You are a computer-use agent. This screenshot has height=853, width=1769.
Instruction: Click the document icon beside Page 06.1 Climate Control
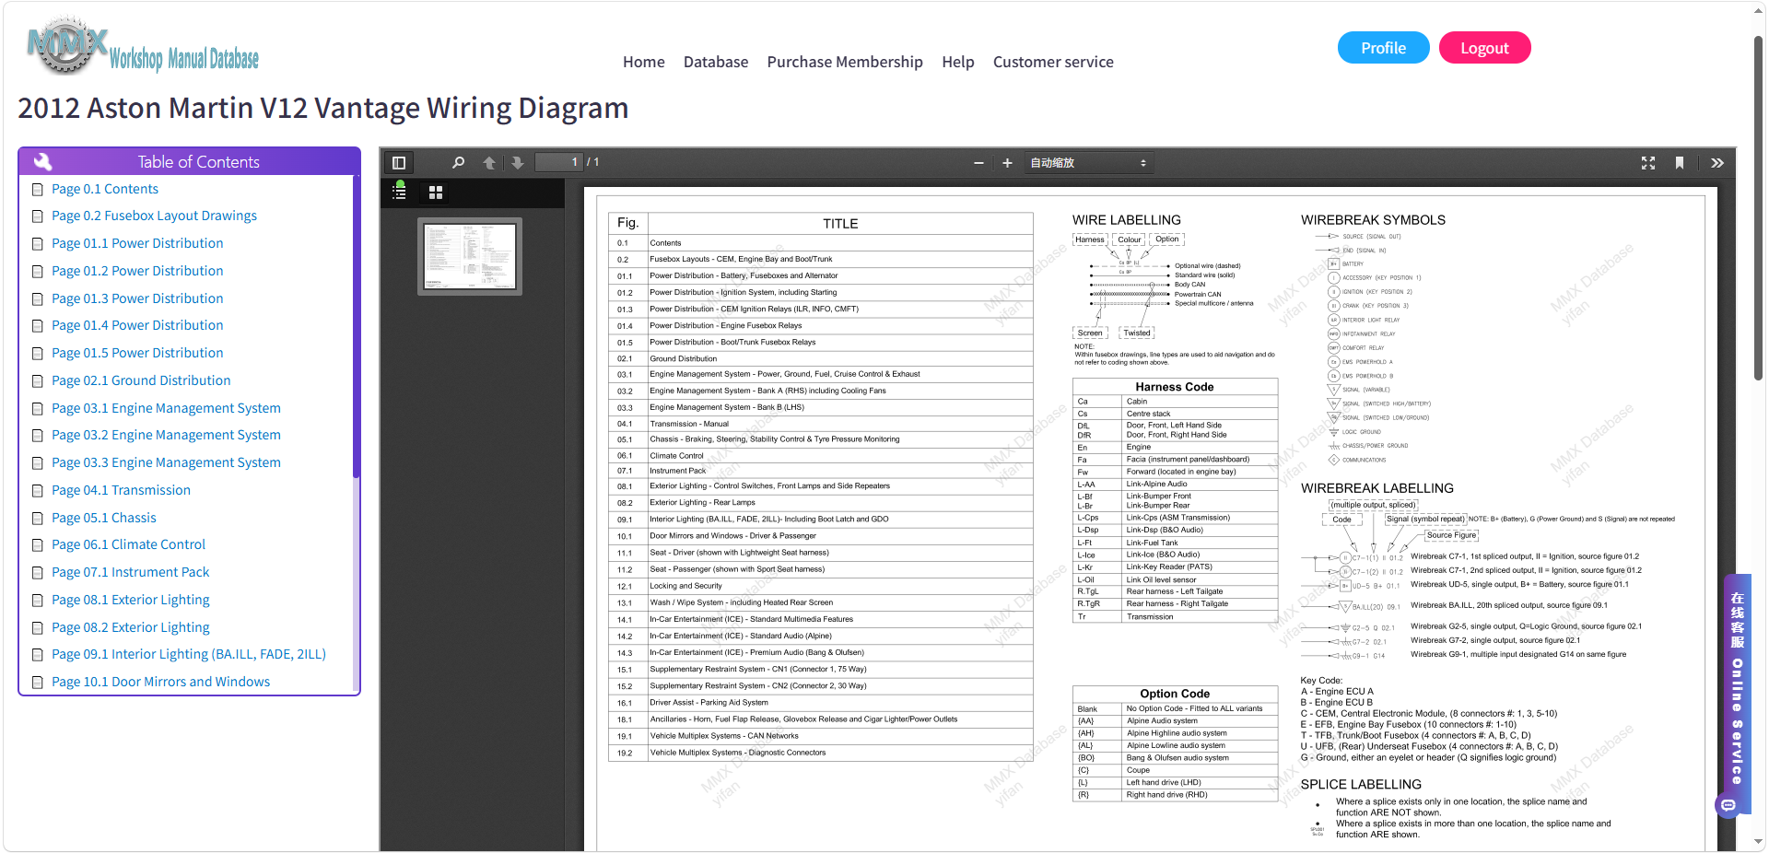tap(38, 545)
